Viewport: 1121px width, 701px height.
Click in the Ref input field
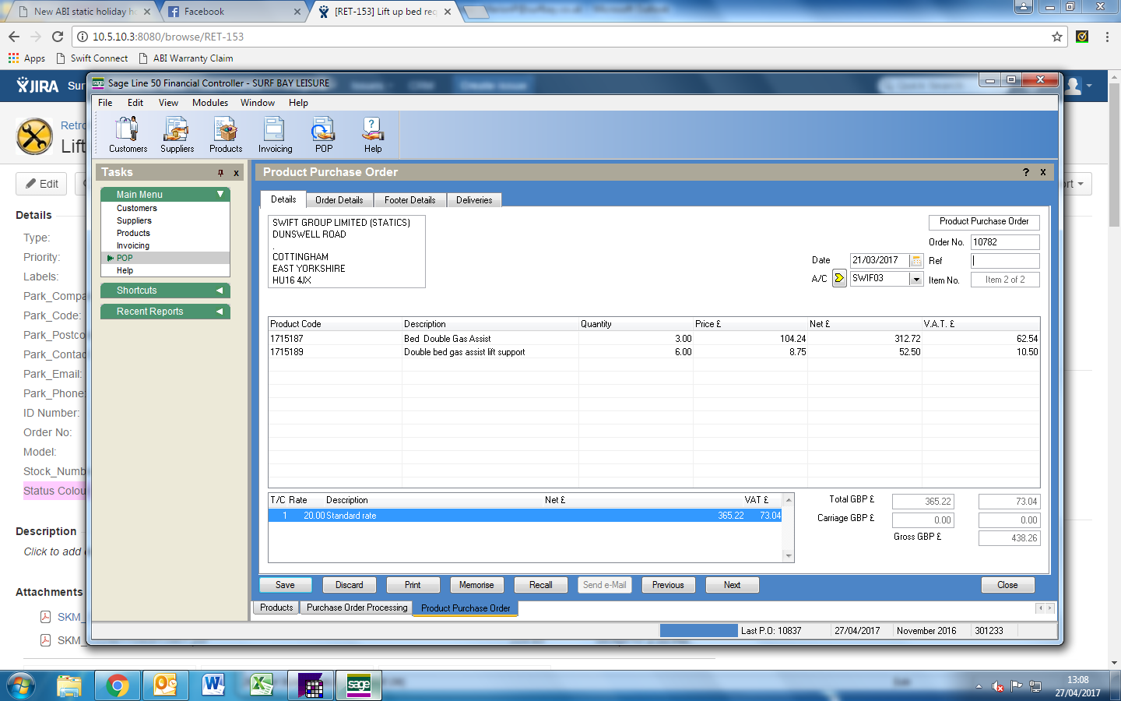(1004, 261)
